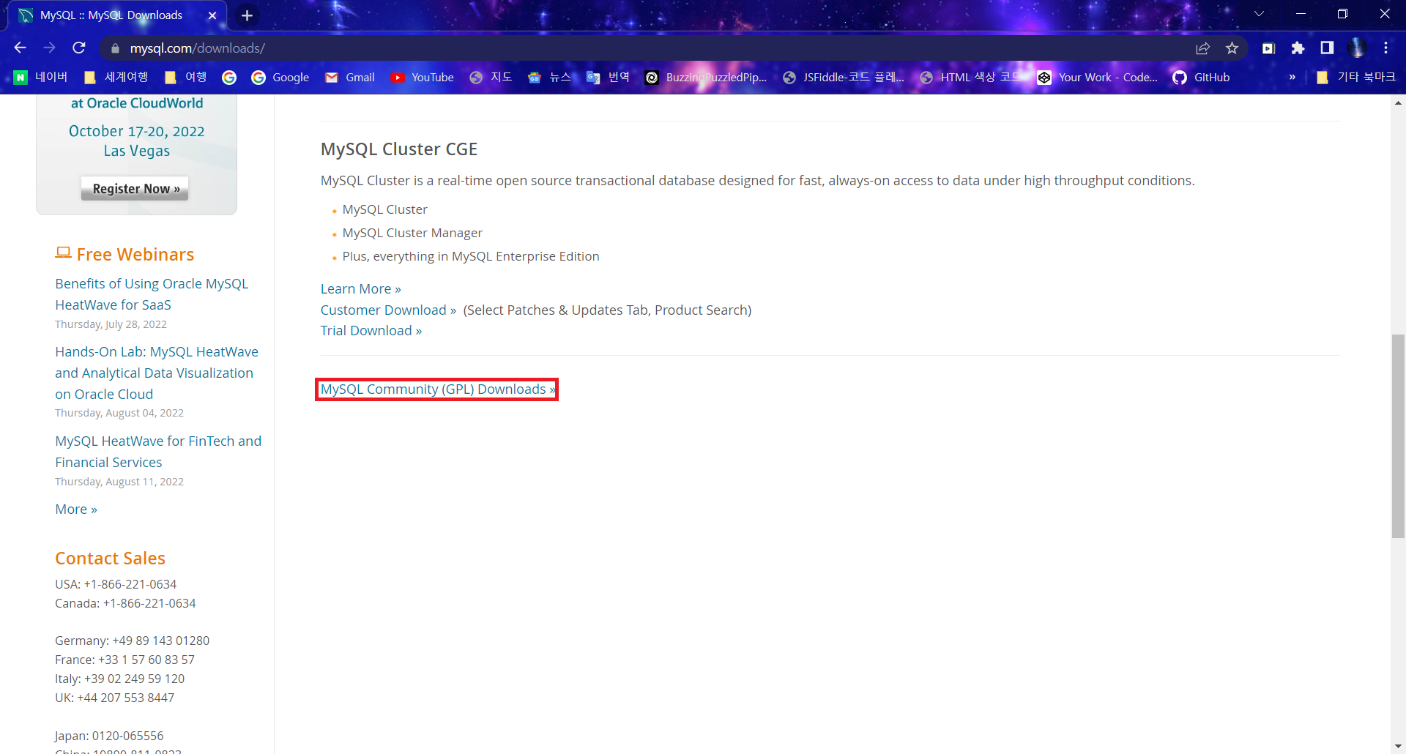Open the Gmail bookmark

350,78
